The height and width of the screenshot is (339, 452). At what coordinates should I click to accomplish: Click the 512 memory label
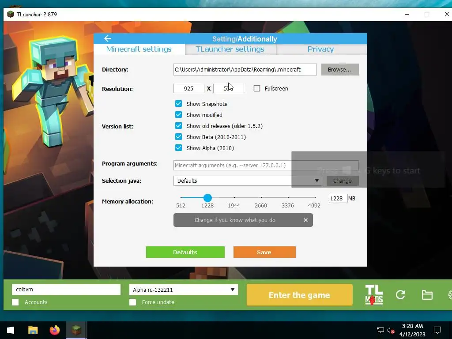[181, 206]
